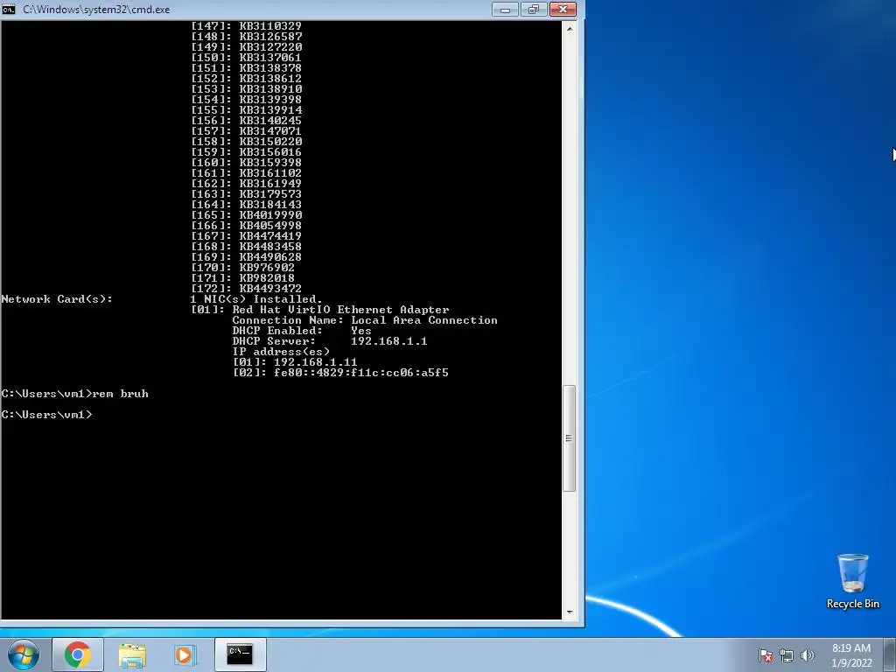Click the scrollbar down arrow in cmd
Screen dimensions: 896x672
(x=569, y=612)
